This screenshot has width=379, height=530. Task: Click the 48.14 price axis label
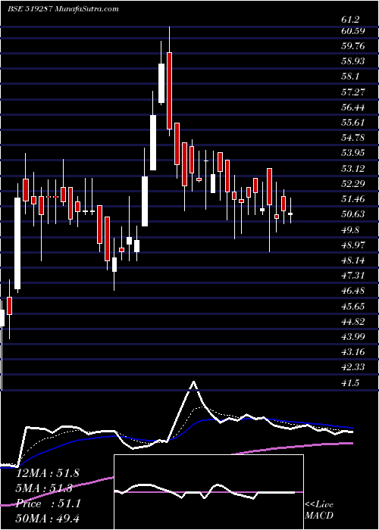[x=353, y=260]
